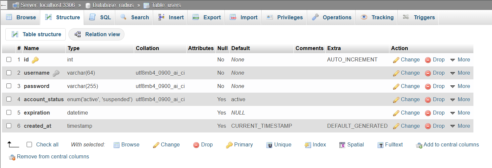Click the pencil Change icon for password row
The width and height of the screenshot is (492, 168).
pyautogui.click(x=396, y=86)
